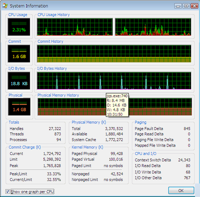Image resolution: width=200 pixels, height=197 pixels.
Task: Close the System Information window
Action: 194,6
